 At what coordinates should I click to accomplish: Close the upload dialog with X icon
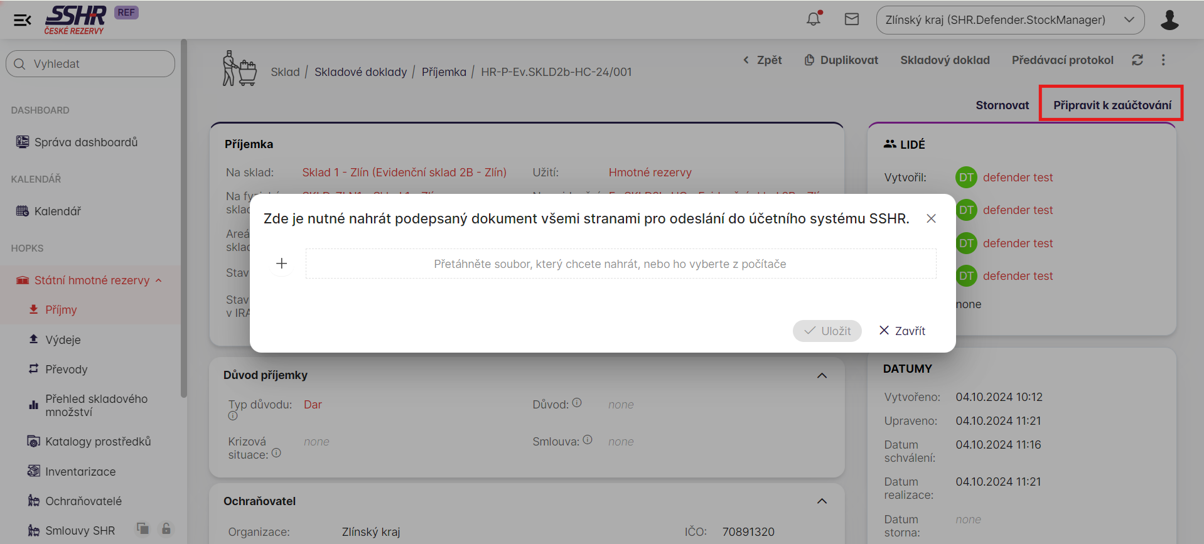931,218
